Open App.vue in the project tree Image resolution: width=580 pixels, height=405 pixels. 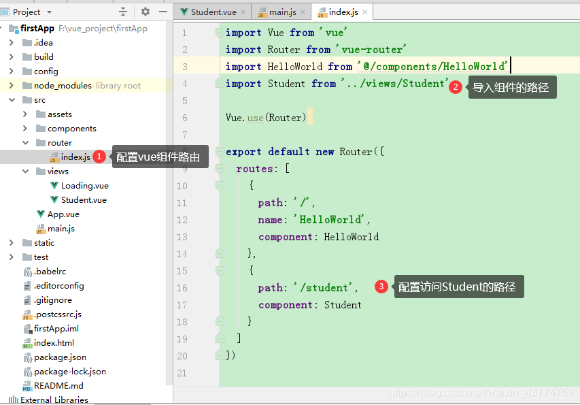[63, 214]
